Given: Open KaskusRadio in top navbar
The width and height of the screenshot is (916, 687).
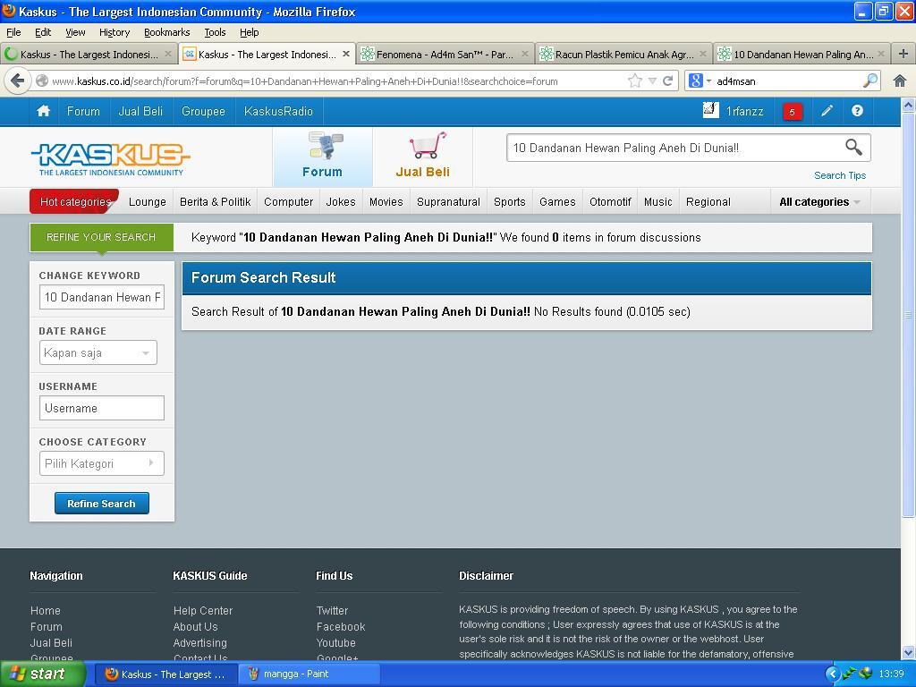Looking at the screenshot, I should 279,111.
